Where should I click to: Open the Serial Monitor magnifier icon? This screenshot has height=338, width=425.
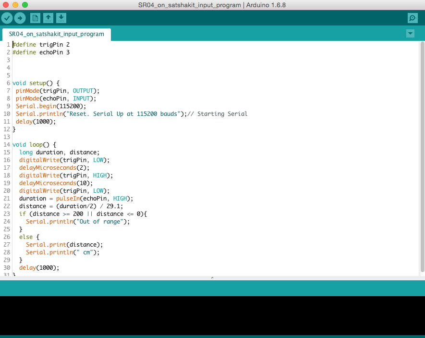[x=413, y=18]
